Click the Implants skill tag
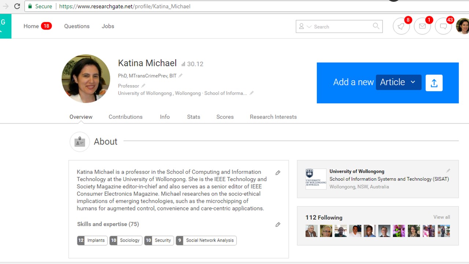 pyautogui.click(x=92, y=241)
